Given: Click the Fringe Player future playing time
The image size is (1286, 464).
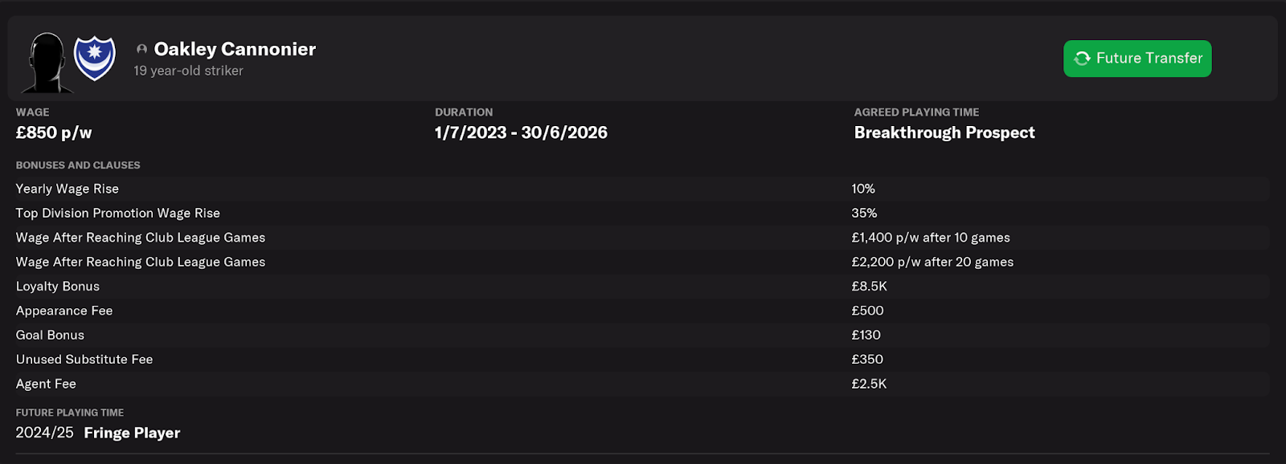Looking at the screenshot, I should pos(132,433).
